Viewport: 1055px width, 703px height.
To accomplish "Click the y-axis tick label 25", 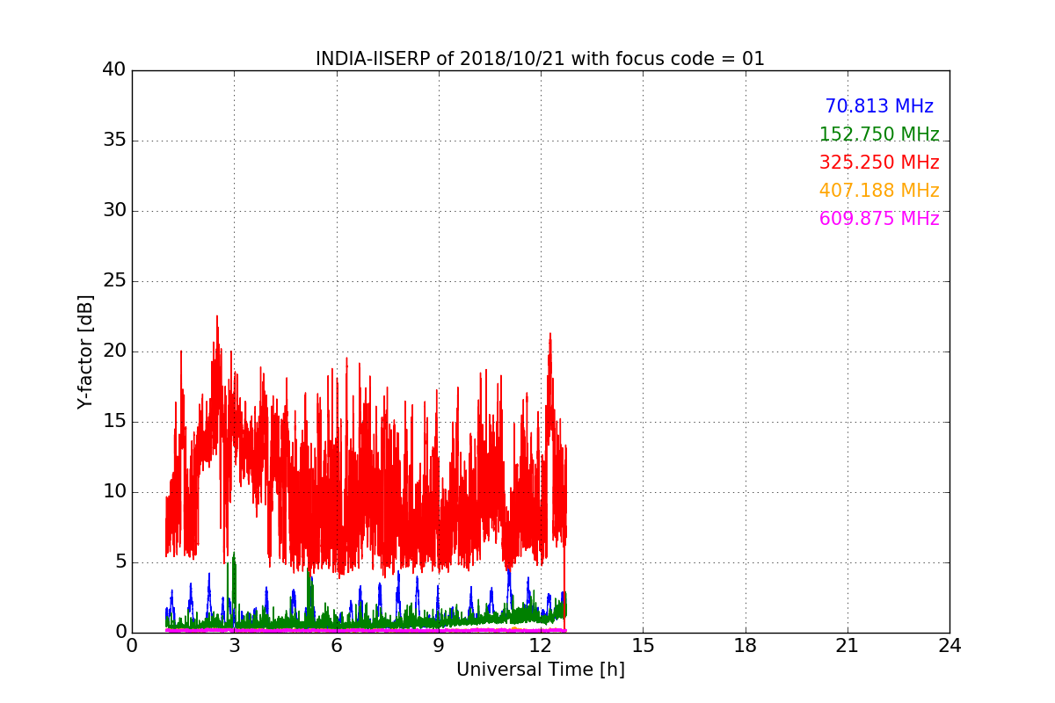I will (x=114, y=281).
